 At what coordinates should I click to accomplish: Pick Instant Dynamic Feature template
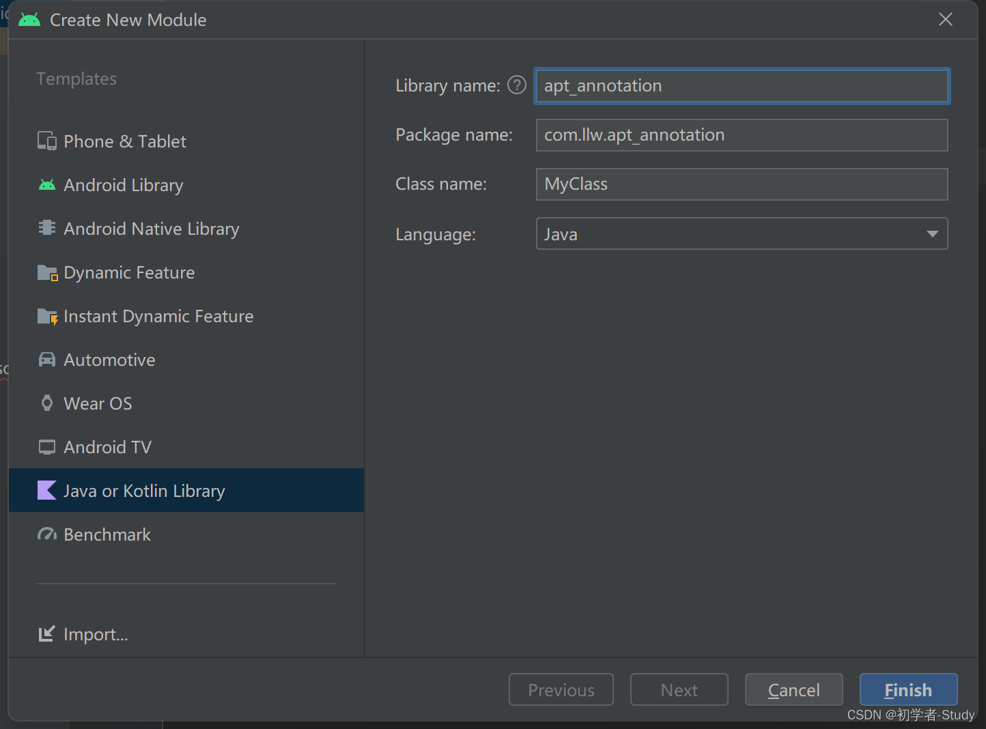[186, 316]
